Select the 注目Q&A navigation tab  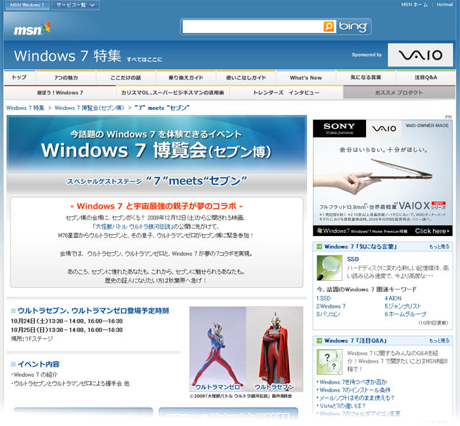(426, 78)
